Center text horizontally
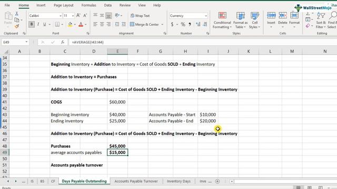Viewport: 337px width, 189px height. click(102, 24)
